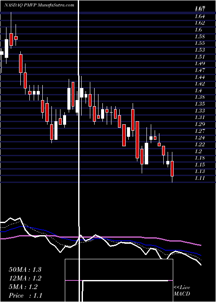Click the 1.38 price axis label
The height and width of the screenshot is (302, 216).
200,97
